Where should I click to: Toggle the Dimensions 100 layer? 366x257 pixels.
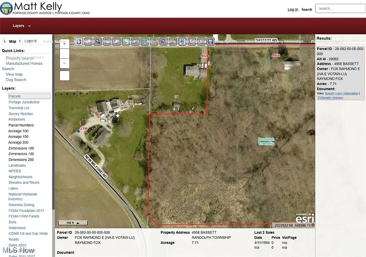21,148
